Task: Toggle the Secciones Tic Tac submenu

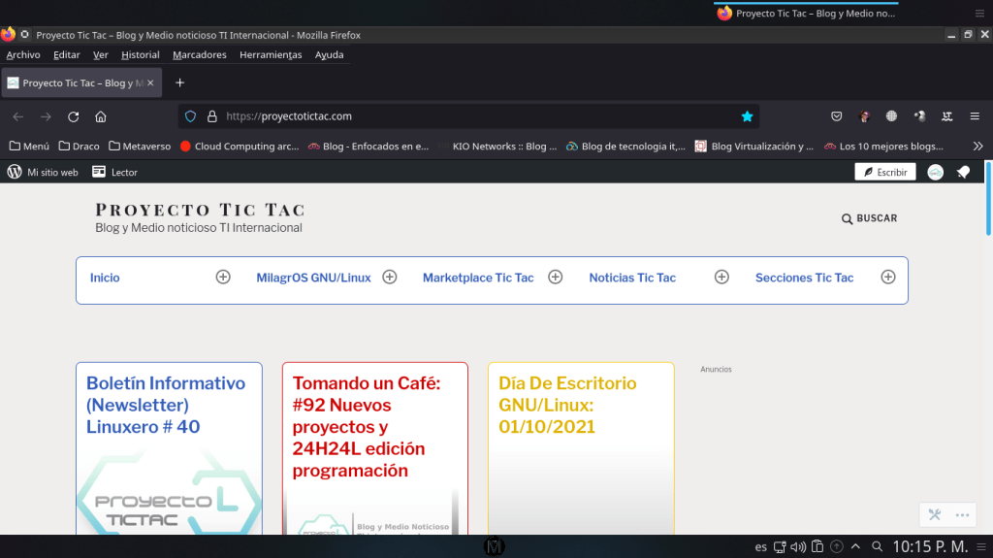Action: pyautogui.click(x=887, y=277)
